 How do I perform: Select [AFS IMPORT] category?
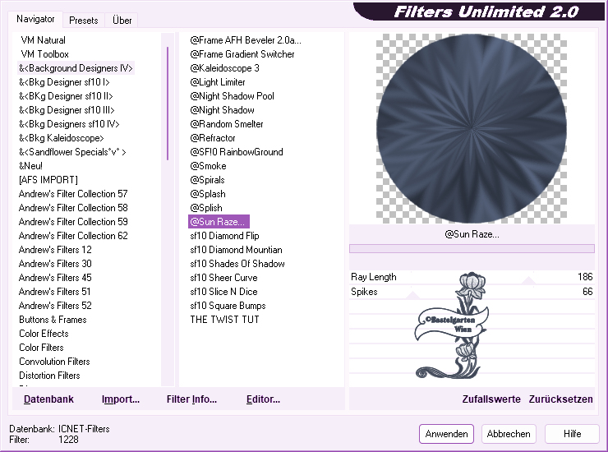pos(48,180)
